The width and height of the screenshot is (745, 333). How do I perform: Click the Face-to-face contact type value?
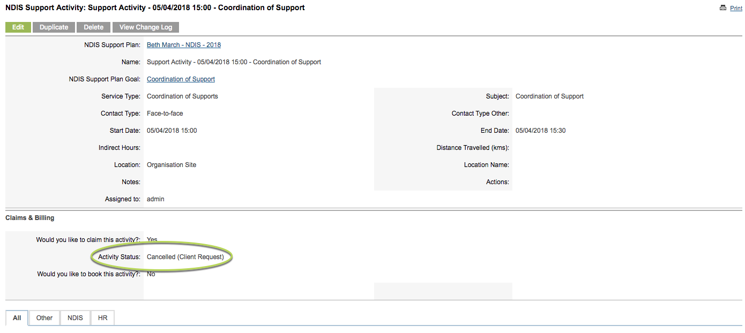coord(165,113)
